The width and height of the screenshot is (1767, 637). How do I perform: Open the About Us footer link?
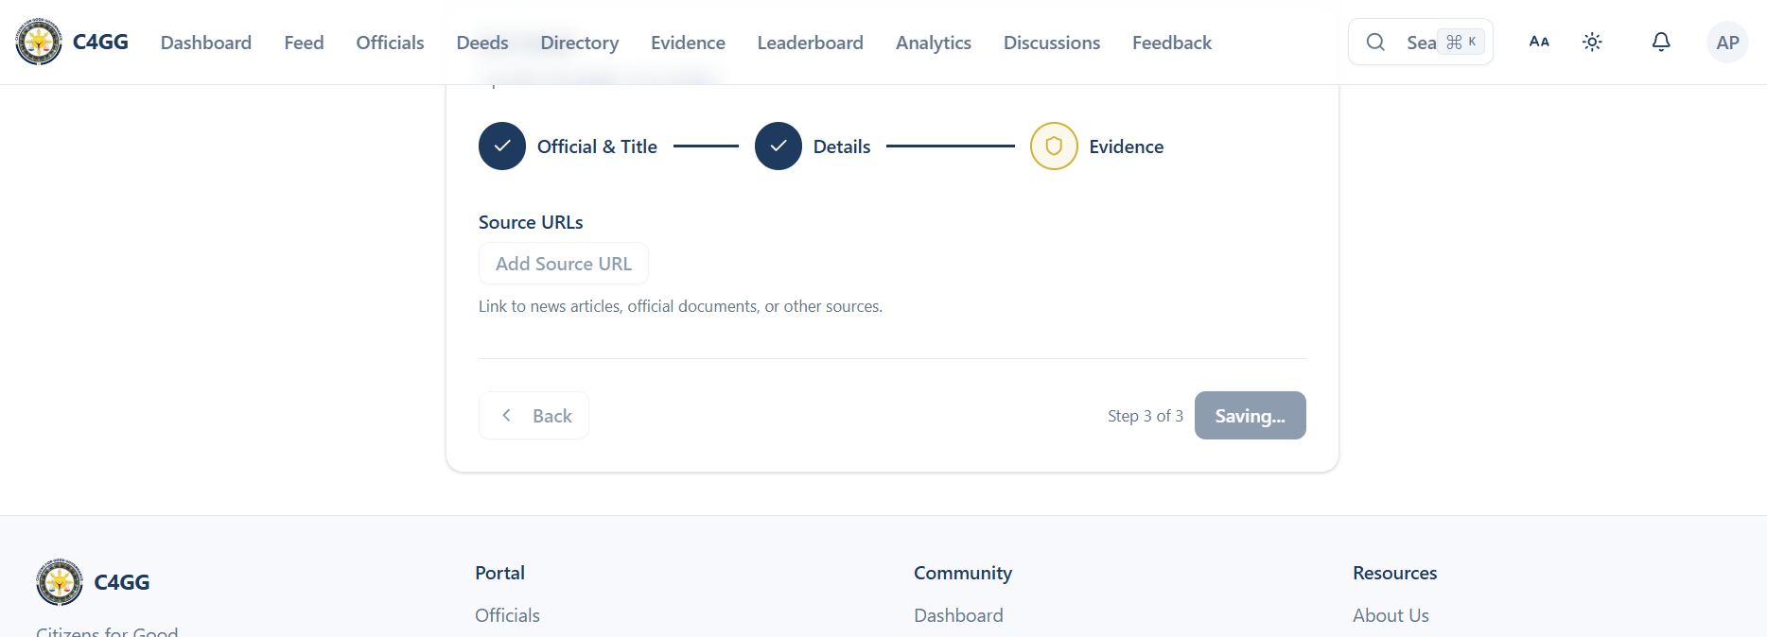(1390, 615)
